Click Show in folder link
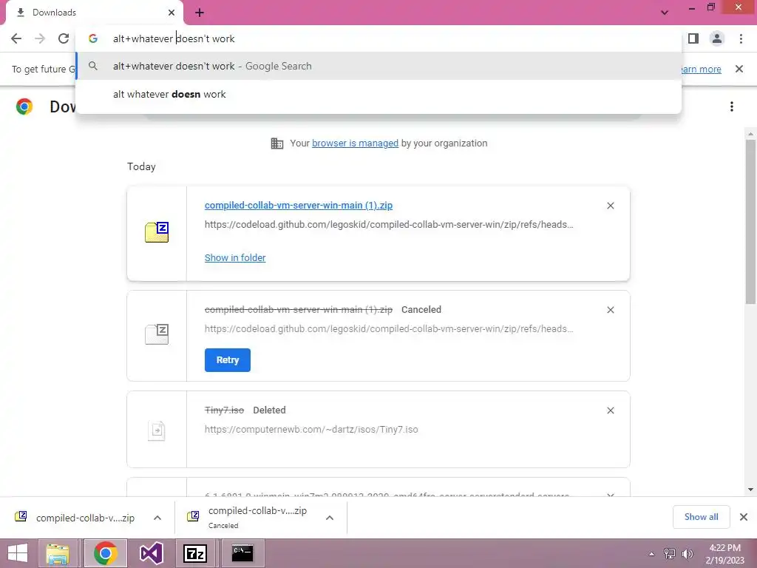 click(235, 258)
